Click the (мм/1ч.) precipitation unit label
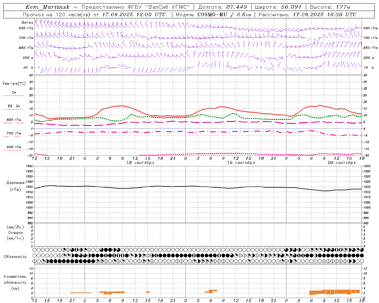Viewport: 379px width, 303px height. point(15,238)
